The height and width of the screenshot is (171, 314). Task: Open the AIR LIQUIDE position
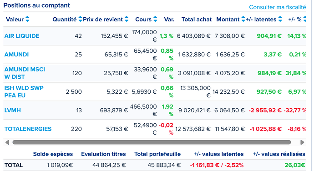tap(22, 36)
